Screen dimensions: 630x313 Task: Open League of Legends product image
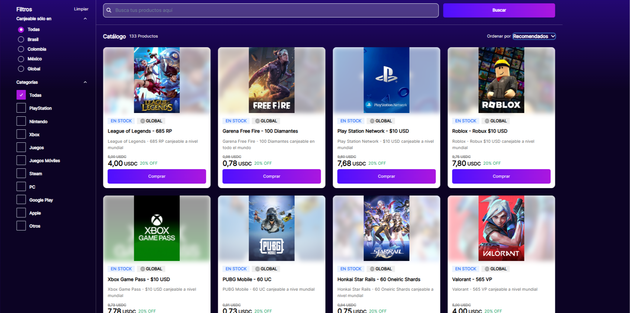pyautogui.click(x=157, y=80)
